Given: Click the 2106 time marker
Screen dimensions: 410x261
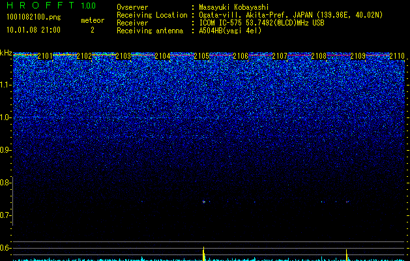Looking at the screenshot, I should click(241, 56).
